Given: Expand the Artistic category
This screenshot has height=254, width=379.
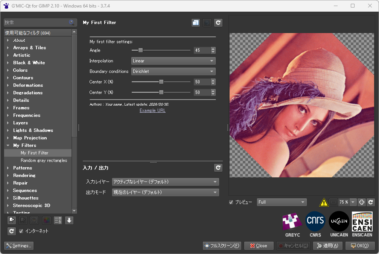Looking at the screenshot, I should coord(8,55).
